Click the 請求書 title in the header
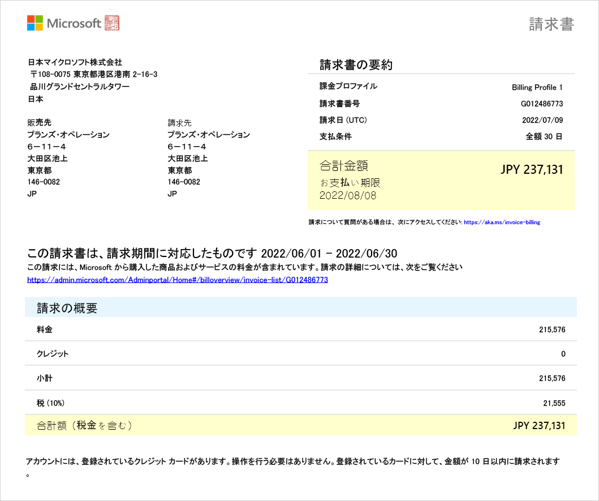The width and height of the screenshot is (599, 501). (x=551, y=24)
